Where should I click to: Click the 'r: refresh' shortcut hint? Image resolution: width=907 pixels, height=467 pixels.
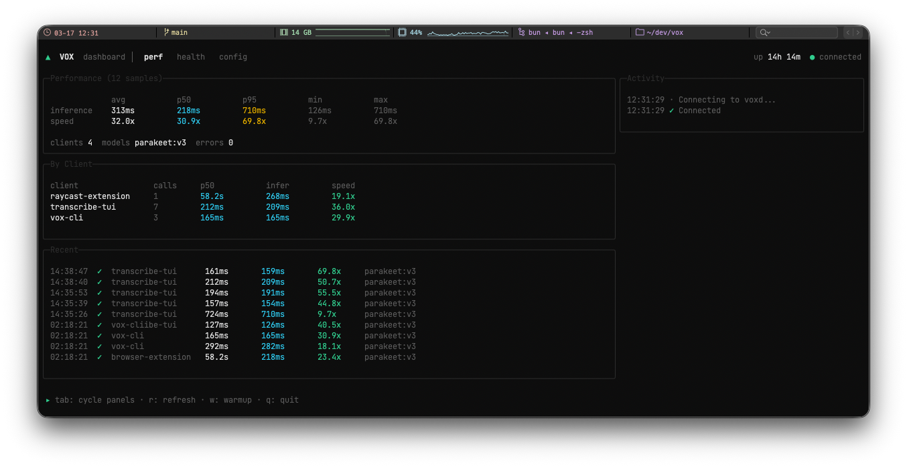[x=172, y=400]
